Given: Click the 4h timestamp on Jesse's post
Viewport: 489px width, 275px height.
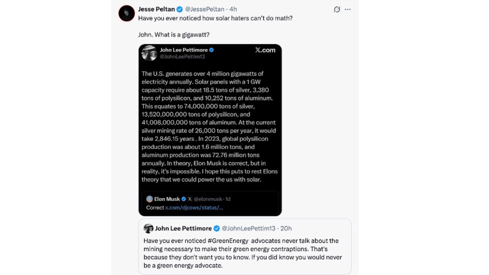Looking at the screenshot, I should [233, 9].
